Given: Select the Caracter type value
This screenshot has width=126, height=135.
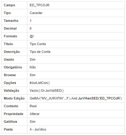Looking at the screenshot, I should pyautogui.click(x=36, y=13).
